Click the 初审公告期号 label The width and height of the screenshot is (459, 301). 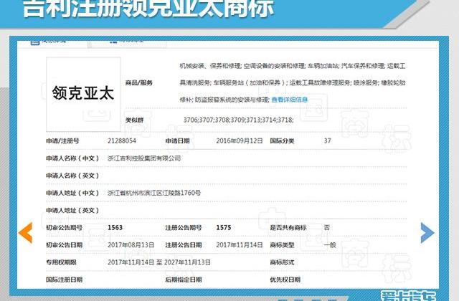pyautogui.click(x=64, y=228)
